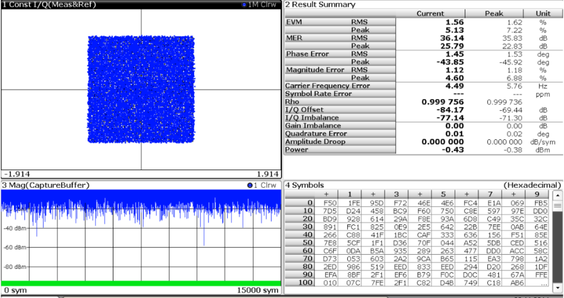Click row header 50 in Symbols table

click(x=299, y=242)
